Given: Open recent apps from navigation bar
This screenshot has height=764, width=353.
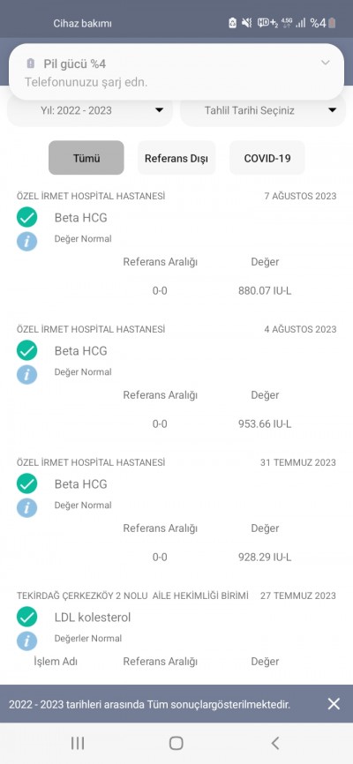Looking at the screenshot, I should [x=78, y=743].
